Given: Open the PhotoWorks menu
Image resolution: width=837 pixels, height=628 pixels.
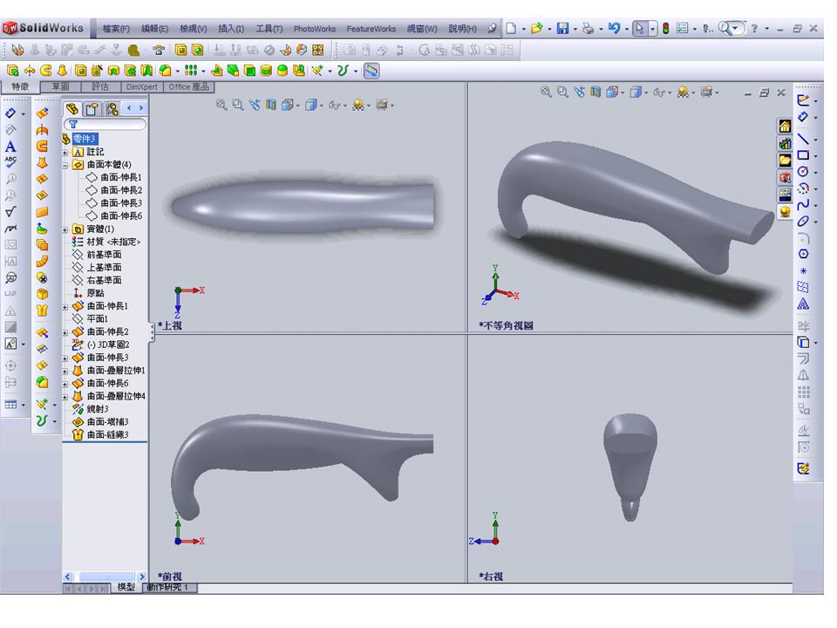Looking at the screenshot, I should [315, 29].
